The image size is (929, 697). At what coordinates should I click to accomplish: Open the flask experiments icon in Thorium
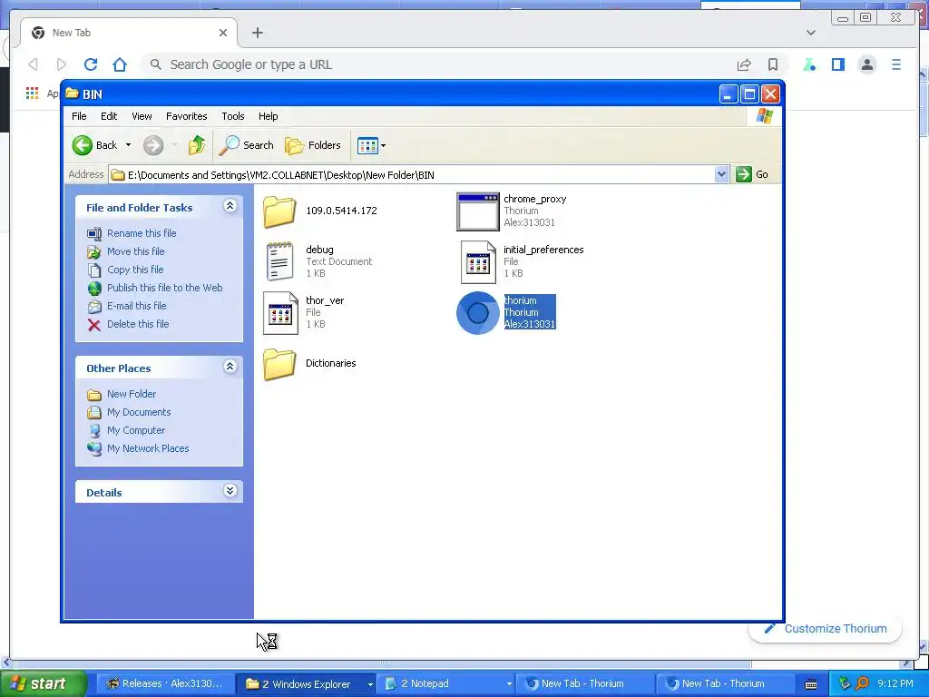pos(809,64)
